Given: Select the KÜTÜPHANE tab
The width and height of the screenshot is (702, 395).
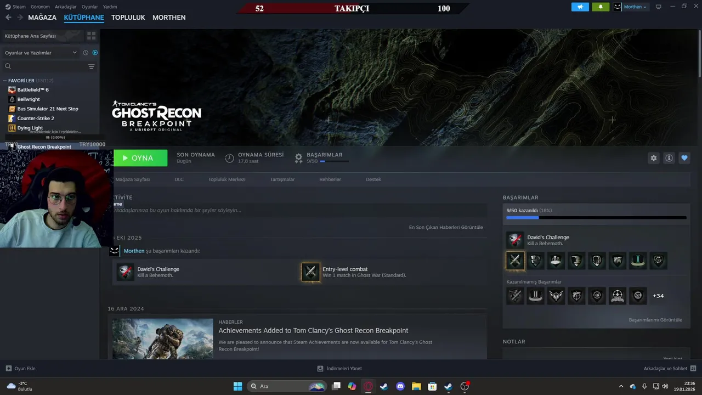Looking at the screenshot, I should tap(84, 18).
